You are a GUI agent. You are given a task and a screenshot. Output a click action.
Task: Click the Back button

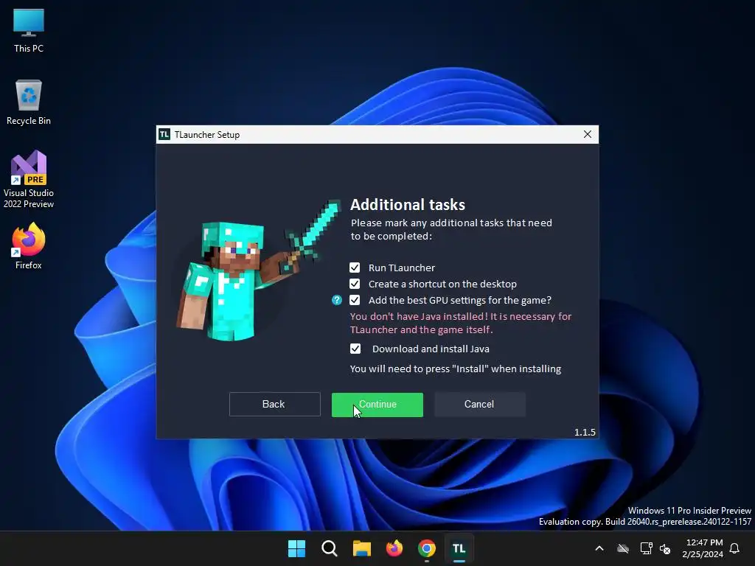pyautogui.click(x=274, y=405)
